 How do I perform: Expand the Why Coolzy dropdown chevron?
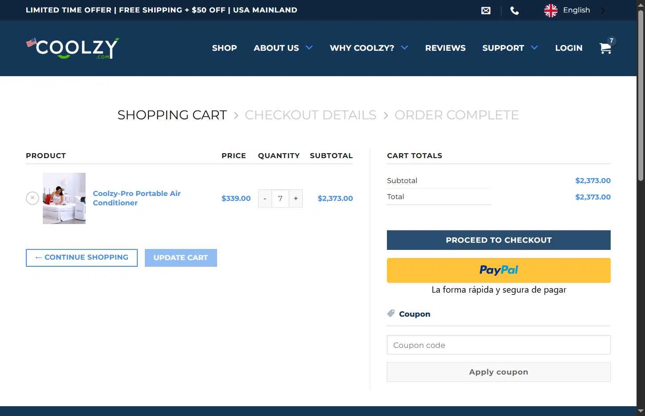[x=404, y=47]
